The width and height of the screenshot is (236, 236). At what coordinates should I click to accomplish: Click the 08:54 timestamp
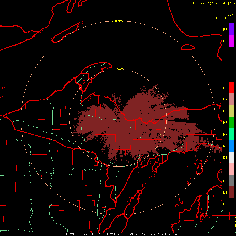[x=171, y=234]
